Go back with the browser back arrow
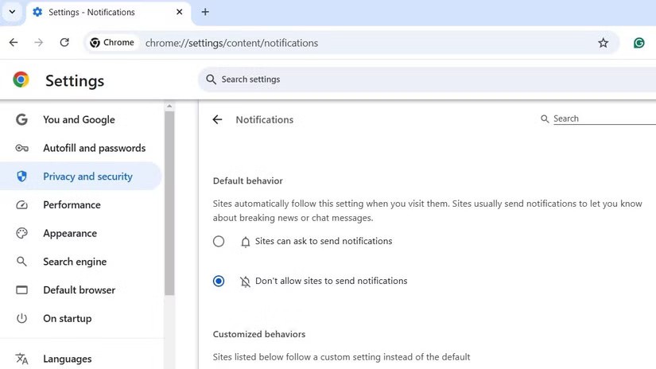Viewport: 656px width, 369px height. [x=14, y=43]
